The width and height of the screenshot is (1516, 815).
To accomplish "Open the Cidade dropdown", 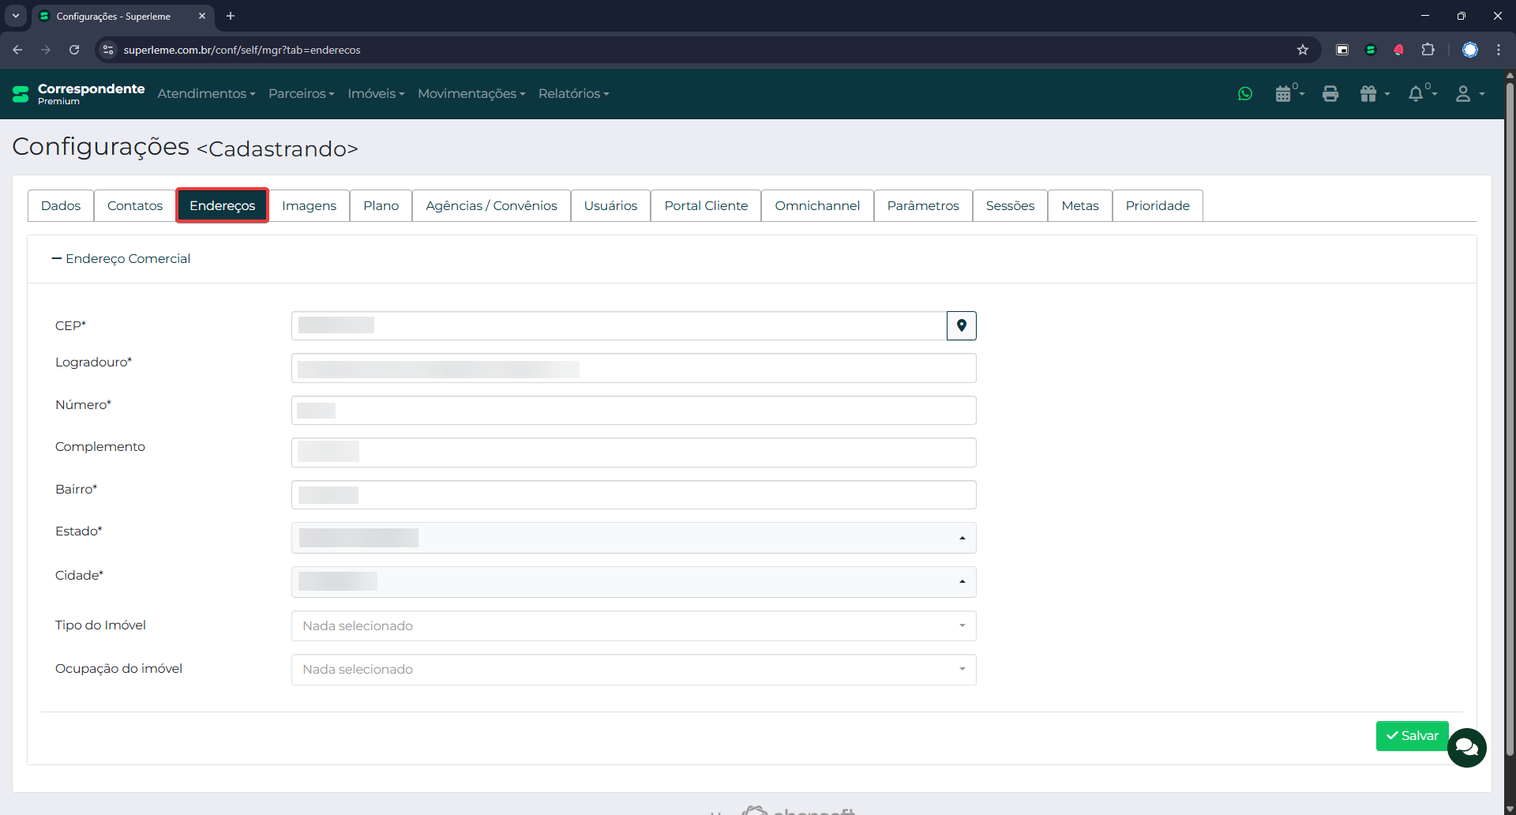I will 633,582.
